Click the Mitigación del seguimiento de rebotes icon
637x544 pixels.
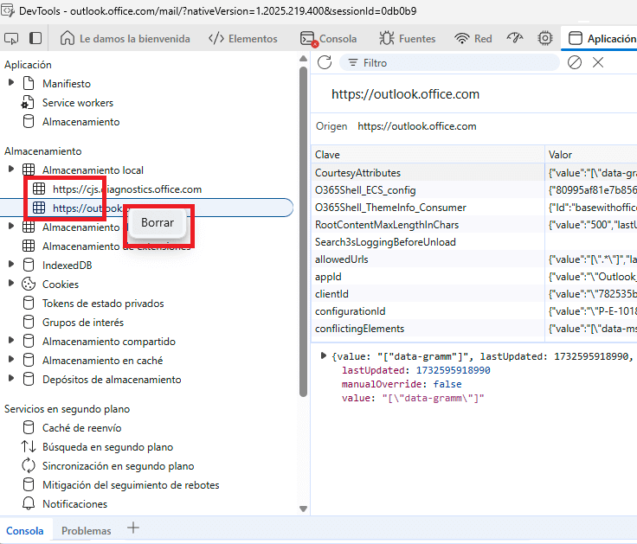[x=29, y=484]
